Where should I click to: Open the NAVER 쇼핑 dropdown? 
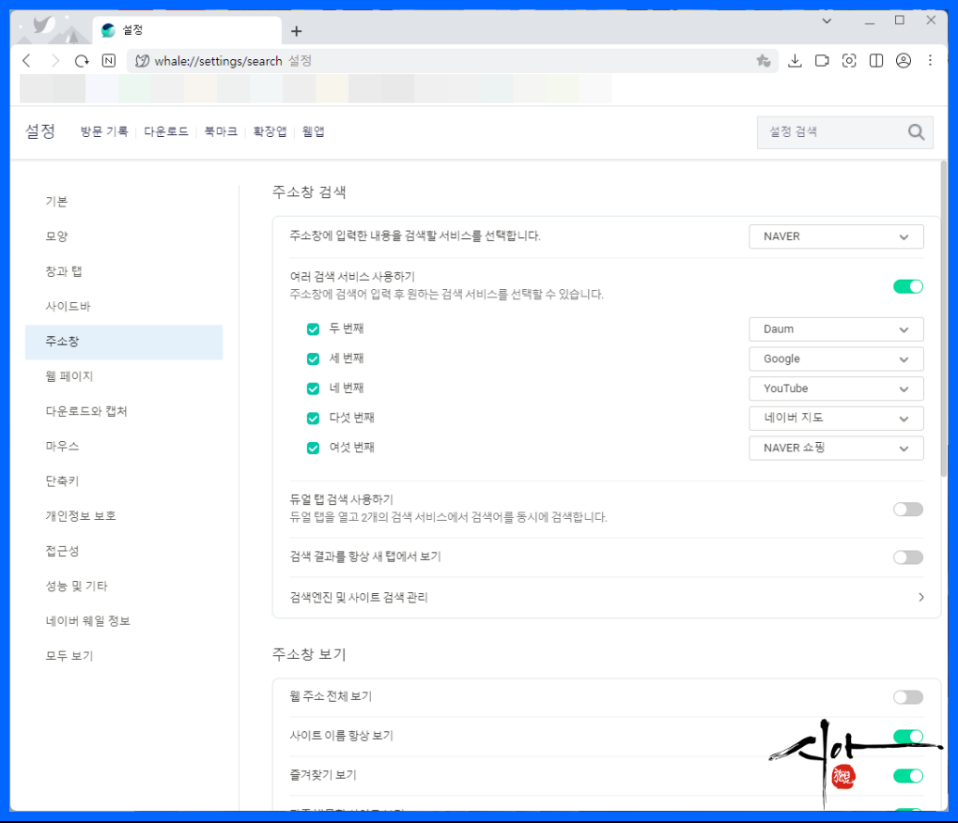pyautogui.click(x=836, y=449)
